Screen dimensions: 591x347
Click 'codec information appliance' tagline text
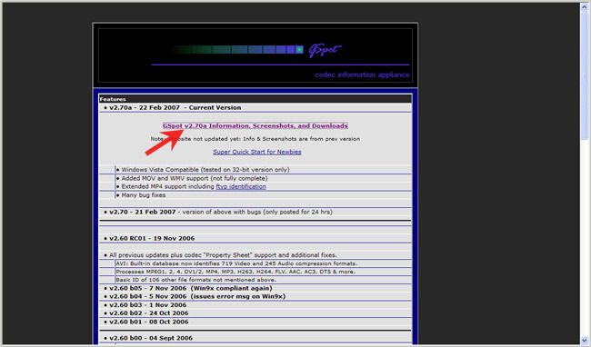(x=362, y=74)
